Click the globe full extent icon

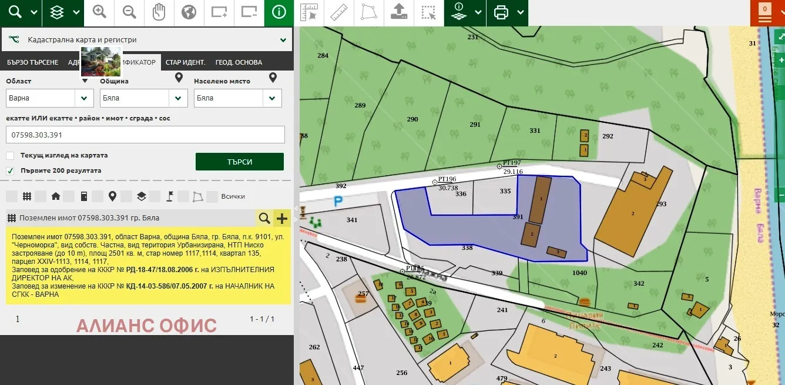[x=189, y=12]
